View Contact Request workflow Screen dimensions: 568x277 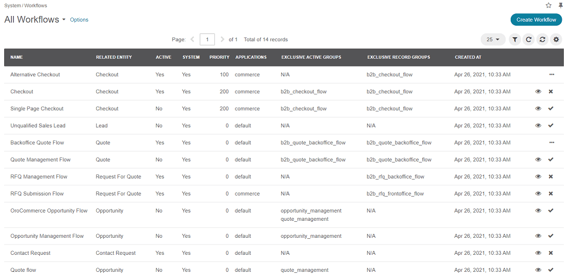point(538,253)
